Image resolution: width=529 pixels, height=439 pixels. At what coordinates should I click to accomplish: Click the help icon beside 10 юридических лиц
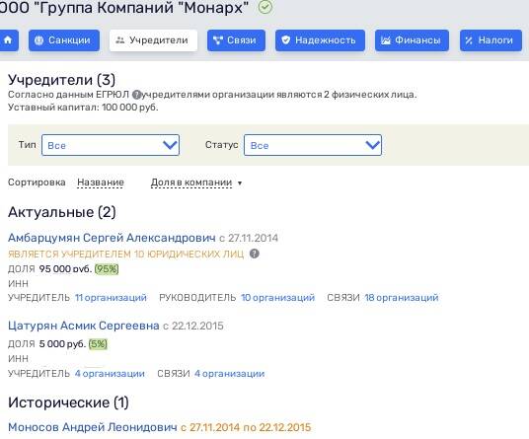[255, 254]
